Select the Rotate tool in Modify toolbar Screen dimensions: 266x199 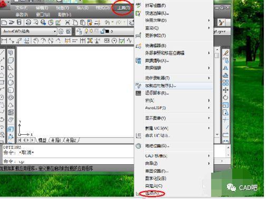[226, 97]
